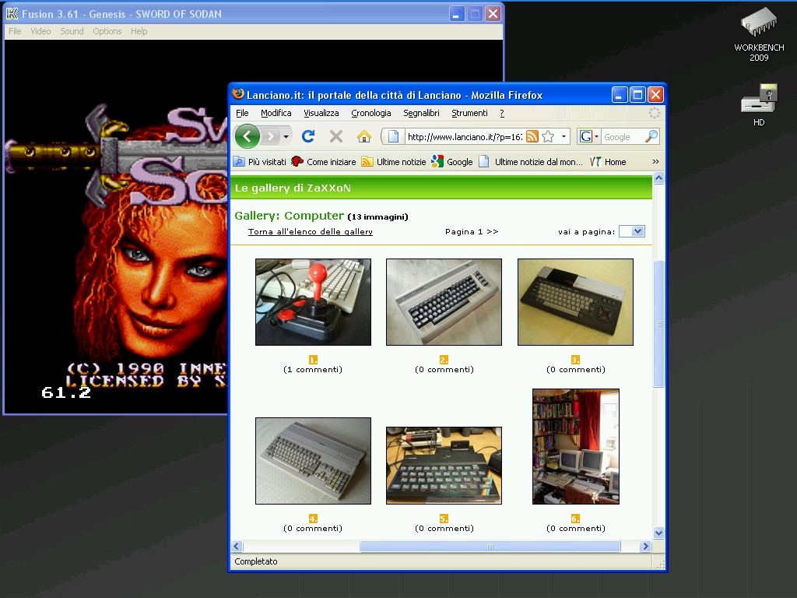Open the Firefox File menu
The width and height of the screenshot is (797, 598).
click(x=243, y=113)
